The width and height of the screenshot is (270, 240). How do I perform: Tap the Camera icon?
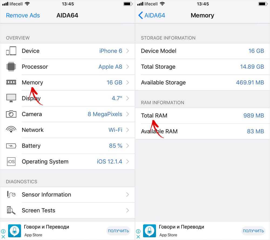pos(11,114)
